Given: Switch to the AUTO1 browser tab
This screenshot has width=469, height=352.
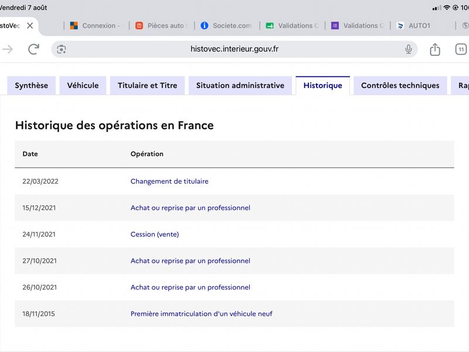Looking at the screenshot, I should coord(423,26).
